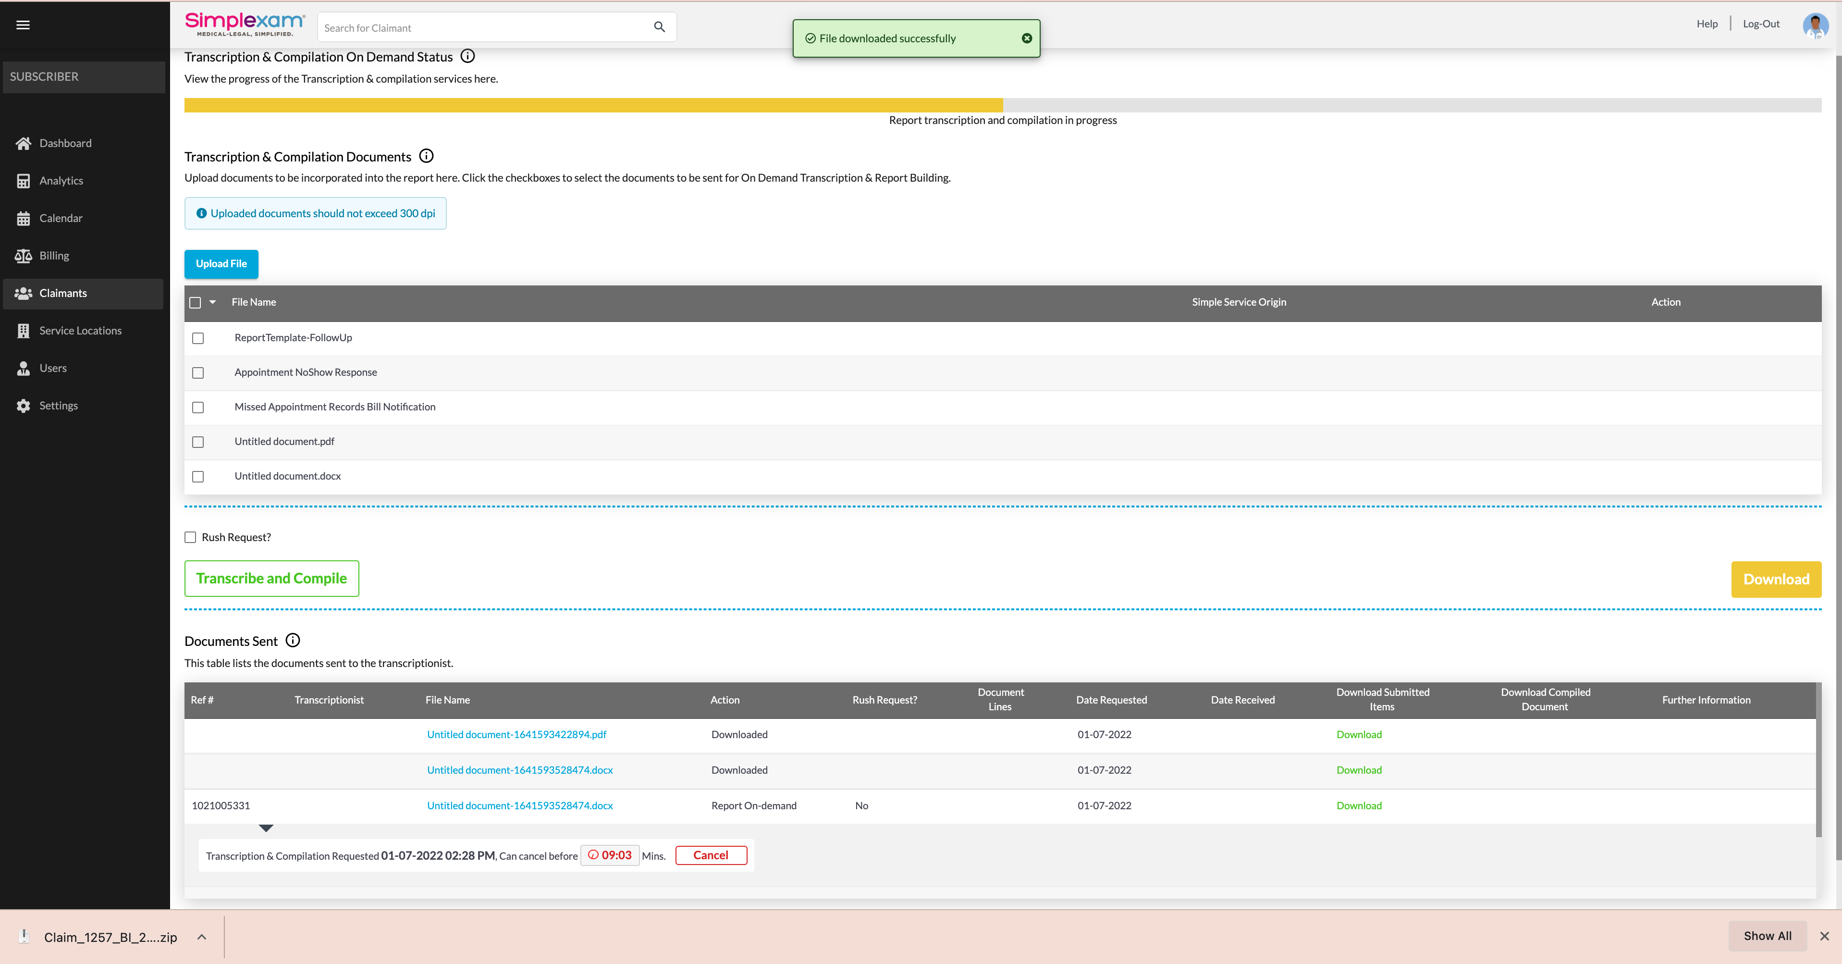
Task: Open select-all dropdown arrow in table header
Action: click(x=212, y=302)
